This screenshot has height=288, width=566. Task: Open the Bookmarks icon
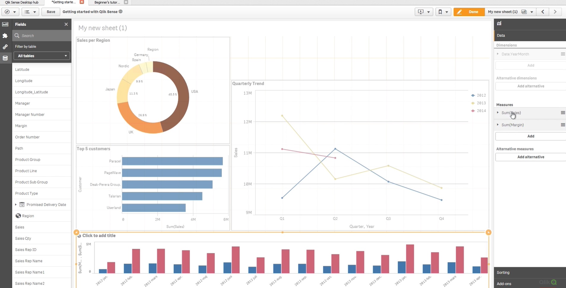click(x=440, y=12)
